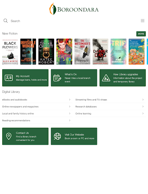Click the New Fiction heading
This screenshot has width=148, height=194.
click(10, 34)
